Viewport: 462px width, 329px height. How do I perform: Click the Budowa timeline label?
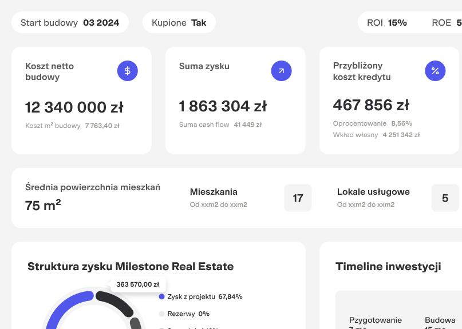coord(440,320)
